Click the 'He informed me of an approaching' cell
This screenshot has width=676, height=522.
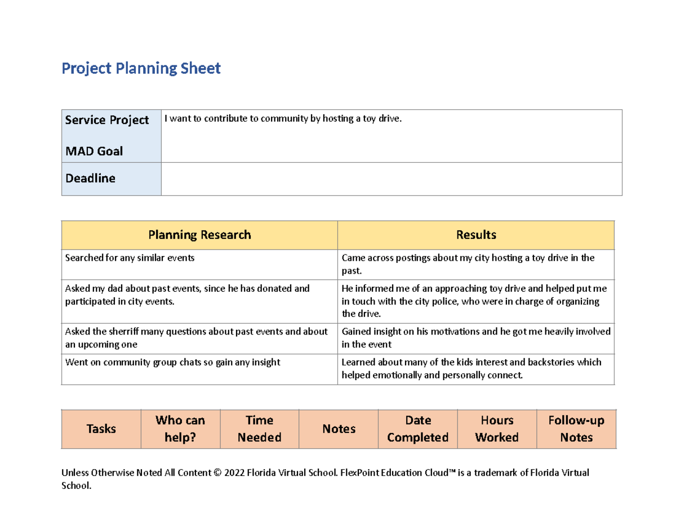click(476, 301)
